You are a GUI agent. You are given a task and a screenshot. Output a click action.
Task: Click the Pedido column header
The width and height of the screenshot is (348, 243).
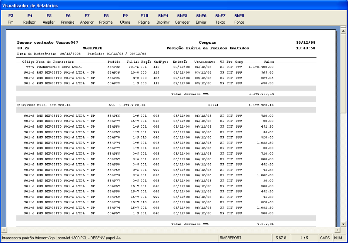114,62
